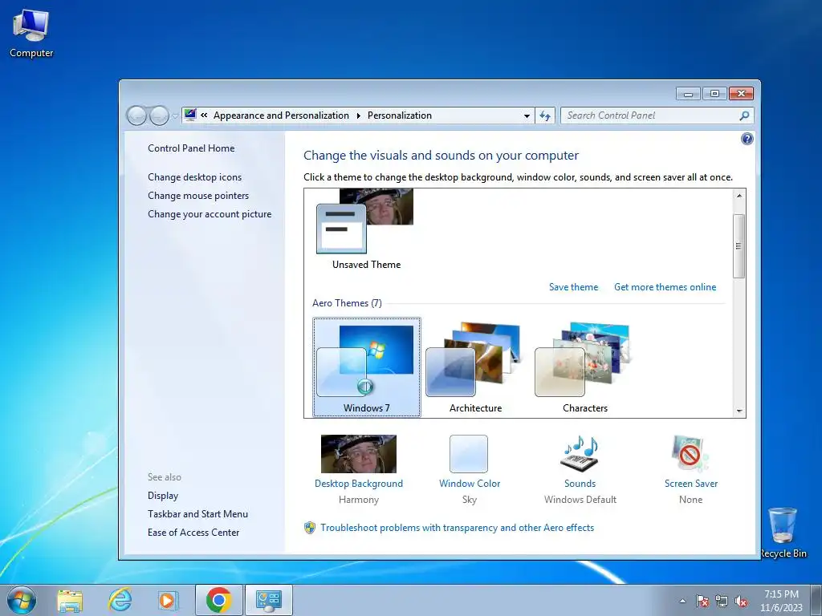Click the shield icon beside Troubleshoot
The image size is (822, 616).
click(310, 528)
